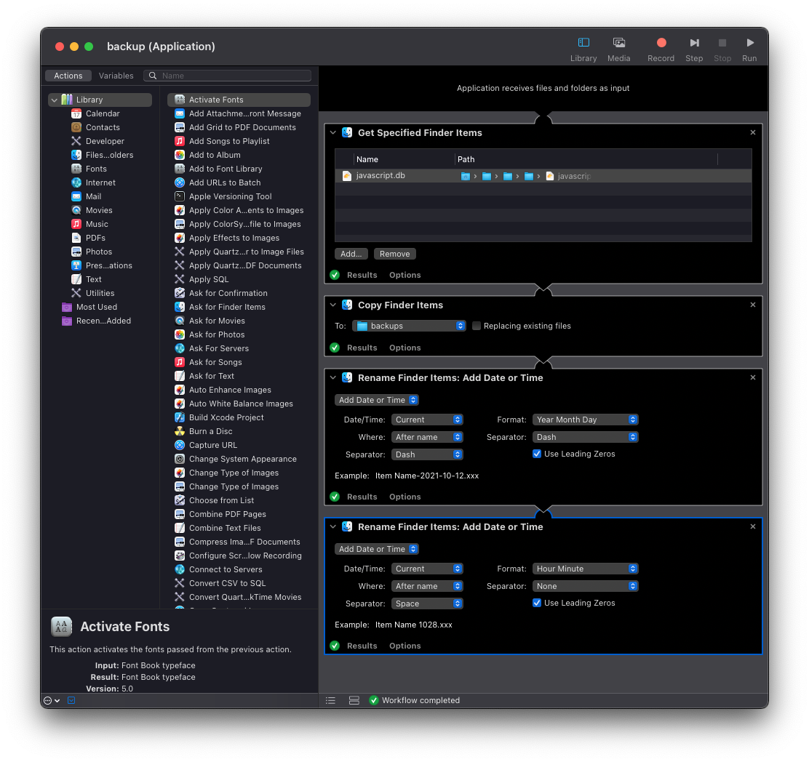Screen dimensions: 809x762
Task: Open the backups destination folder dropdown
Action: tap(410, 326)
